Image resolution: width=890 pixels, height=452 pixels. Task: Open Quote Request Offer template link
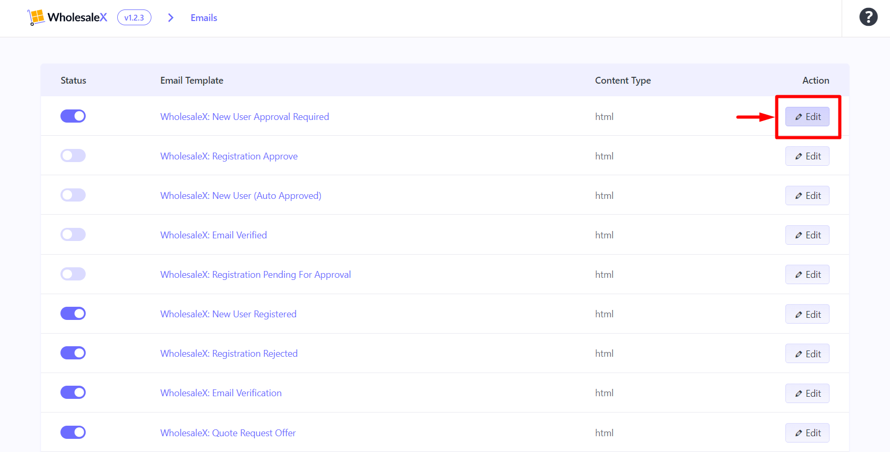228,433
